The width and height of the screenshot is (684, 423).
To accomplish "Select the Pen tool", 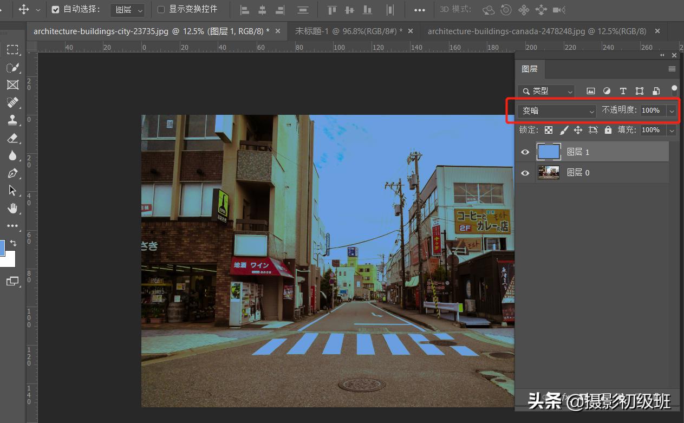I will coord(12,173).
